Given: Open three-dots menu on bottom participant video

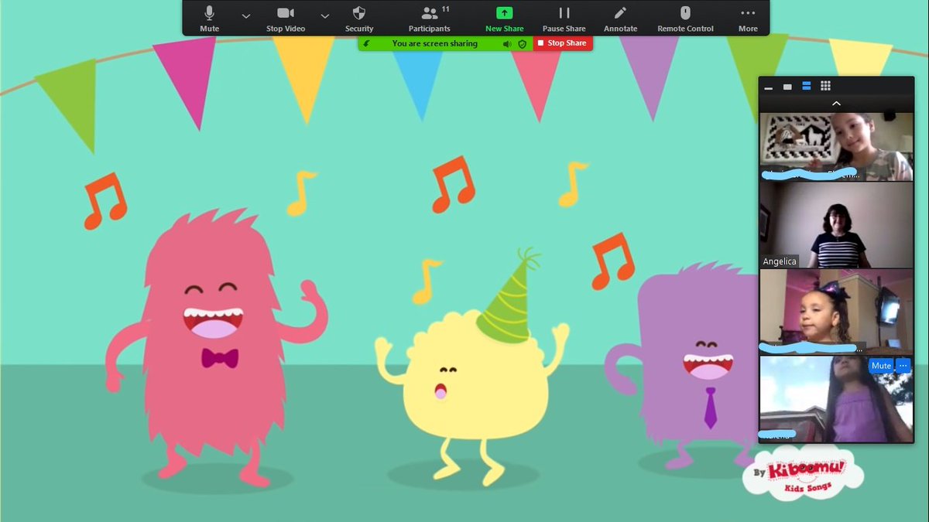Looking at the screenshot, I should (903, 366).
